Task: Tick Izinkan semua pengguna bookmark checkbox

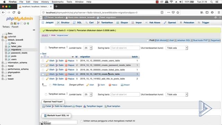Action: point(82,121)
